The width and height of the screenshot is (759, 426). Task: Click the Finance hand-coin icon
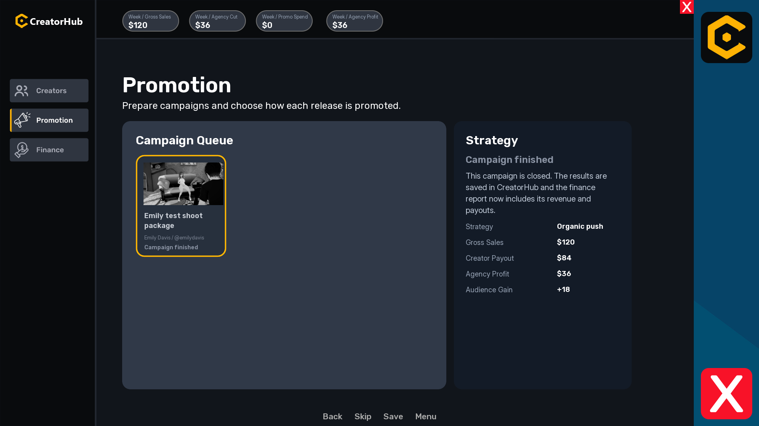[x=22, y=150]
